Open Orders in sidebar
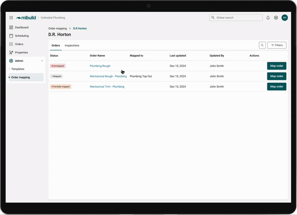 pos(19,44)
